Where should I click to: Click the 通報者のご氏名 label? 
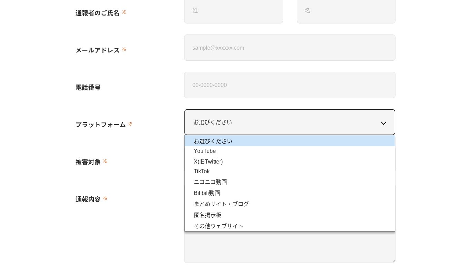coord(98,13)
